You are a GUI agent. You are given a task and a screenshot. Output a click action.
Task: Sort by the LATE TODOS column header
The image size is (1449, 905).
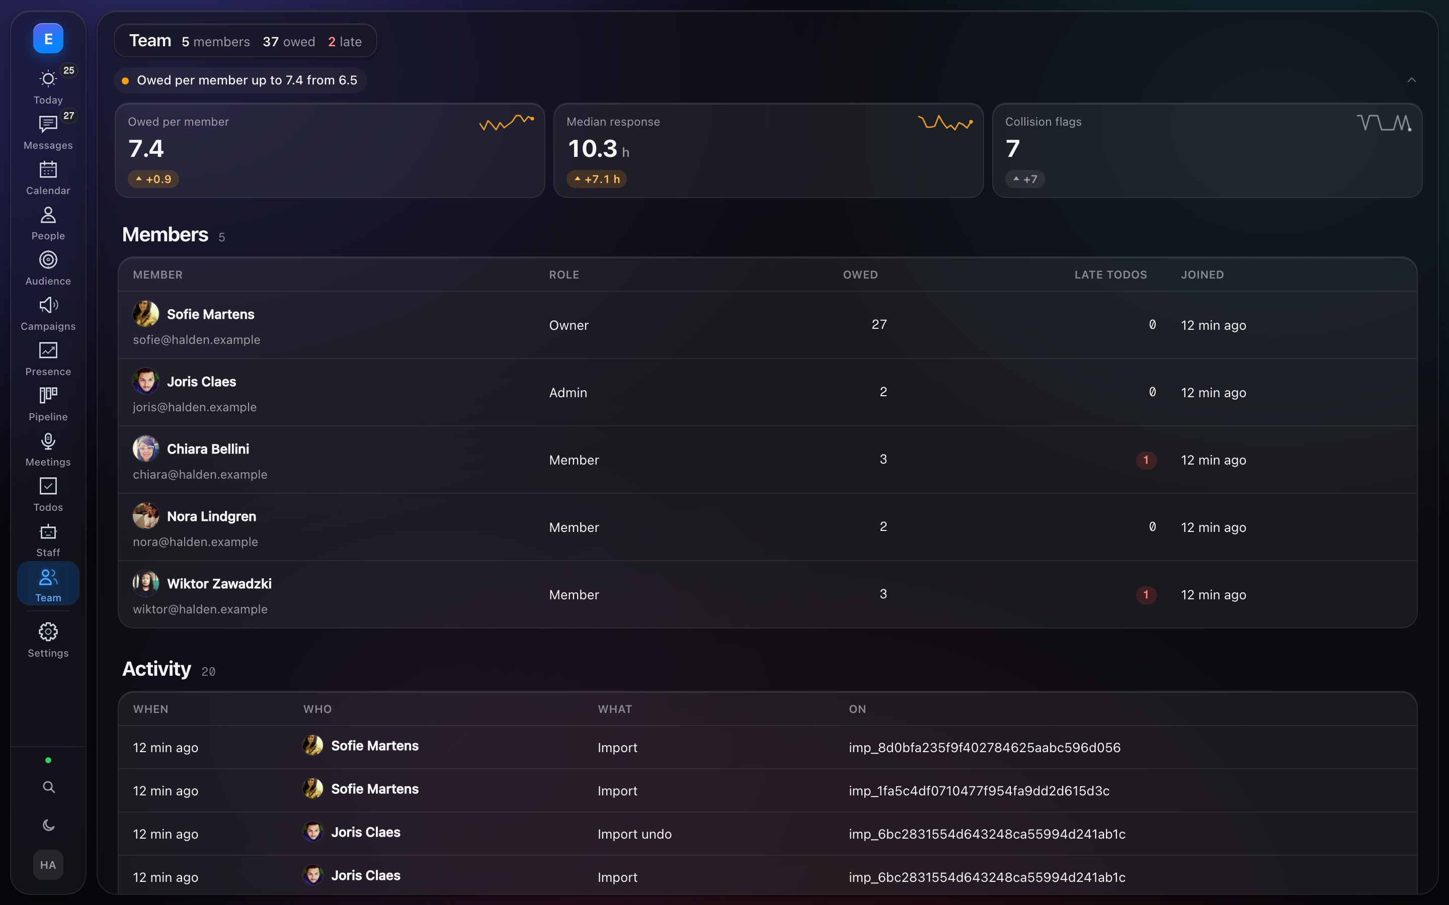click(1111, 275)
